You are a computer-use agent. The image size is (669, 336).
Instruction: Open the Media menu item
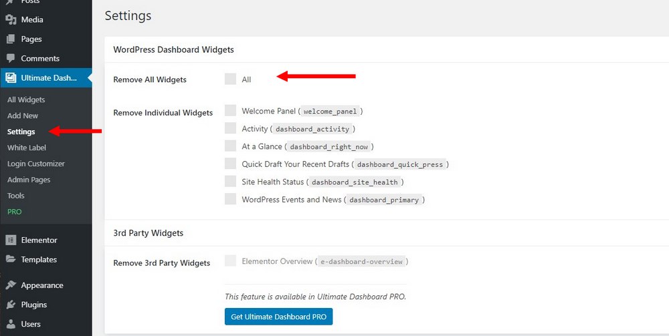point(46,19)
